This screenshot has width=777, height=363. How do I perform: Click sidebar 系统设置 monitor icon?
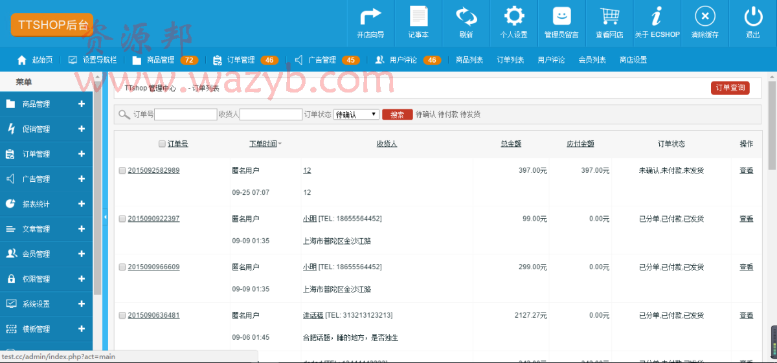click(x=10, y=303)
